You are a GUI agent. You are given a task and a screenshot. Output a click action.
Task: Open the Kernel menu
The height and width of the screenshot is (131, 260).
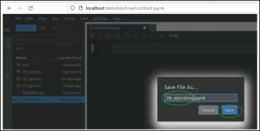click(69, 19)
